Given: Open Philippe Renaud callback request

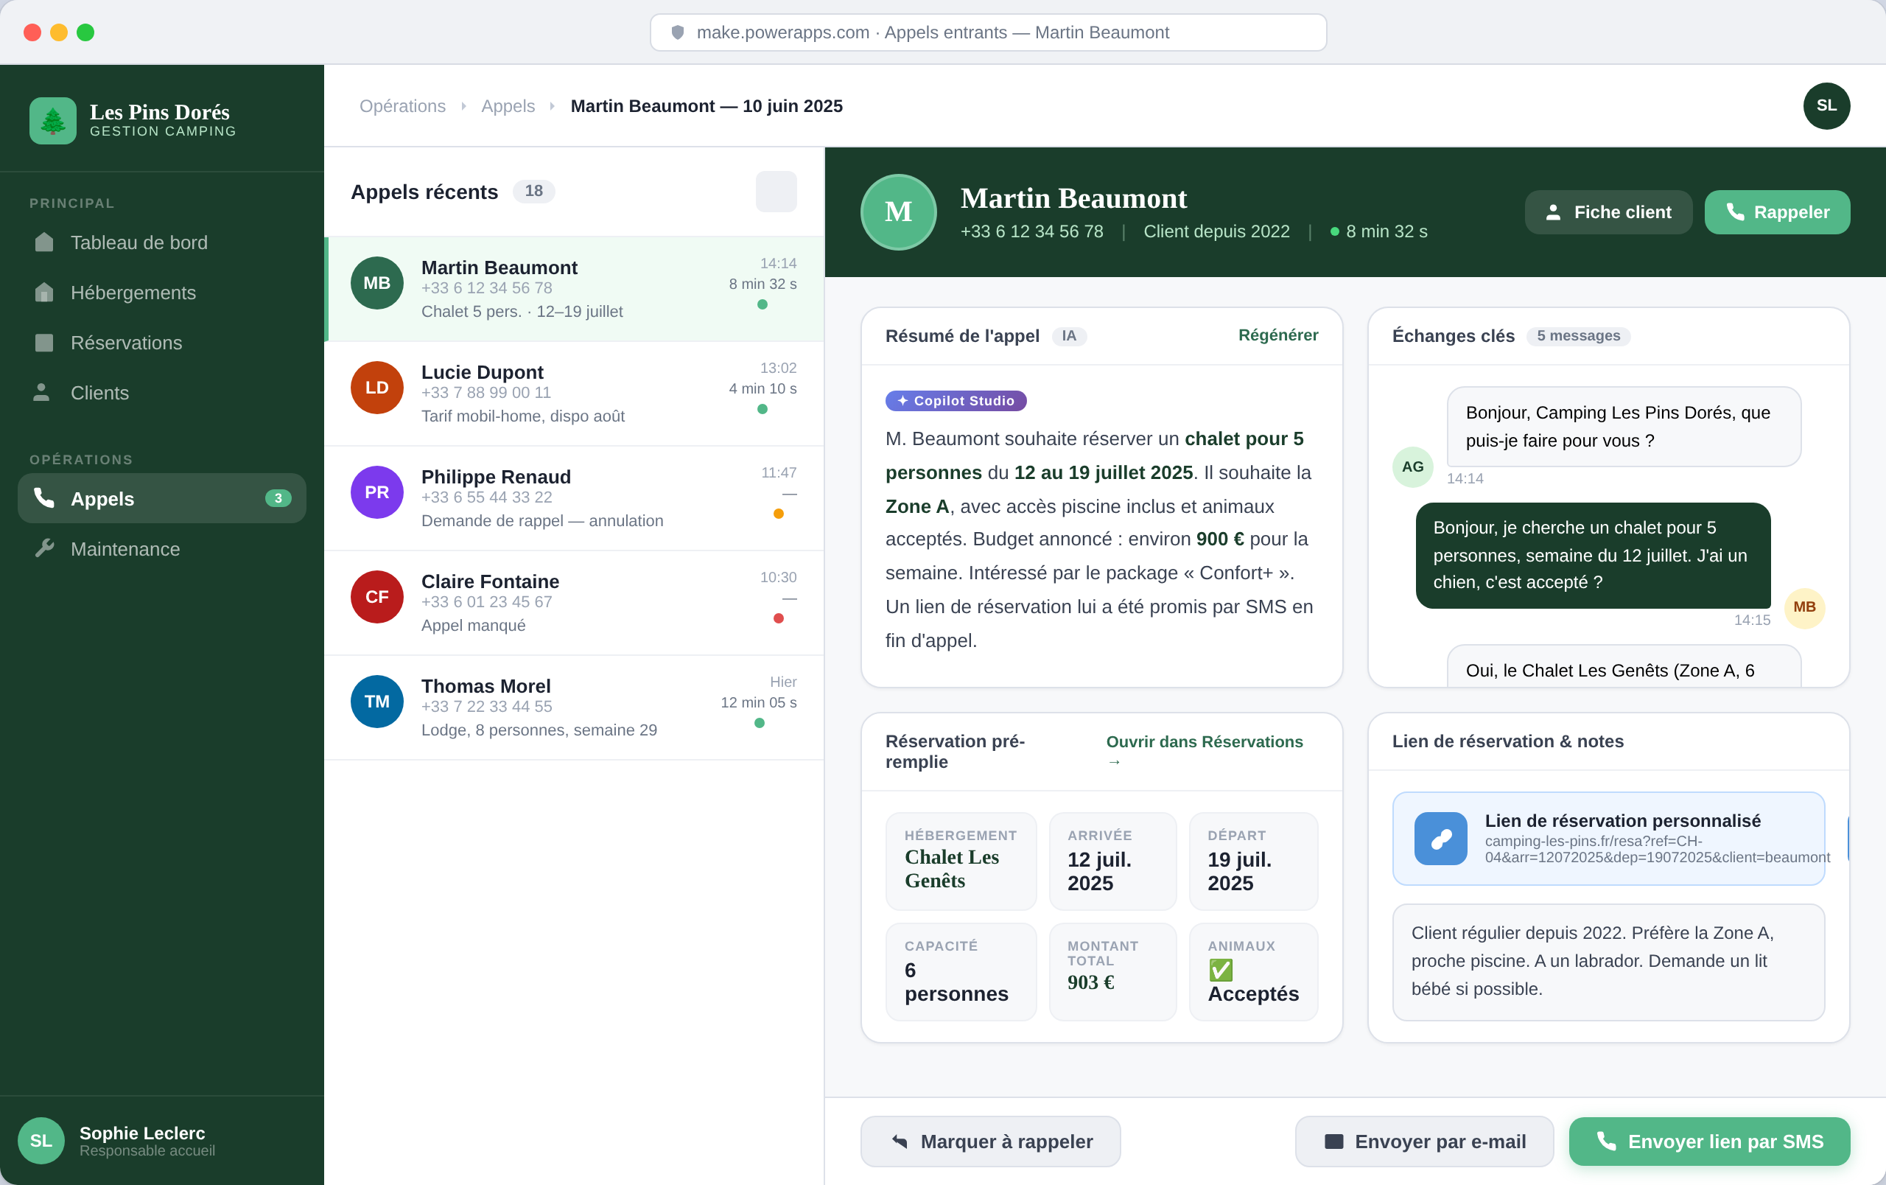Looking at the screenshot, I should tap(573, 498).
